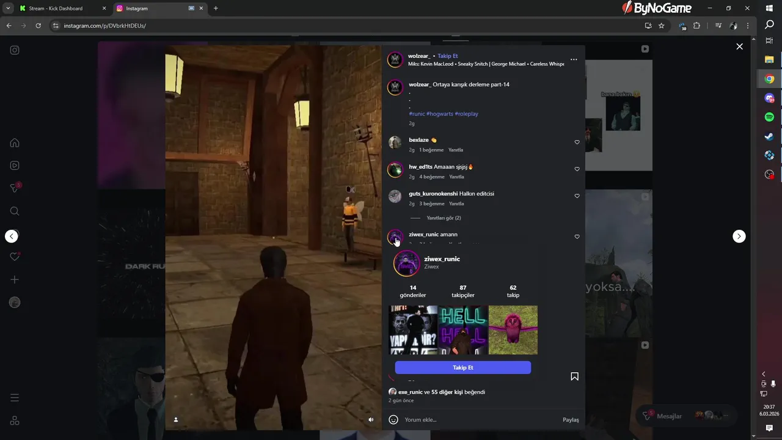The image size is (782, 440).
Task: Follow wolzear_ via Takip Et link
Action: click(x=447, y=56)
